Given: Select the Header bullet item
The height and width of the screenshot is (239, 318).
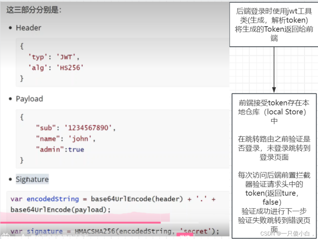Looking at the screenshot, I should coord(28,28).
